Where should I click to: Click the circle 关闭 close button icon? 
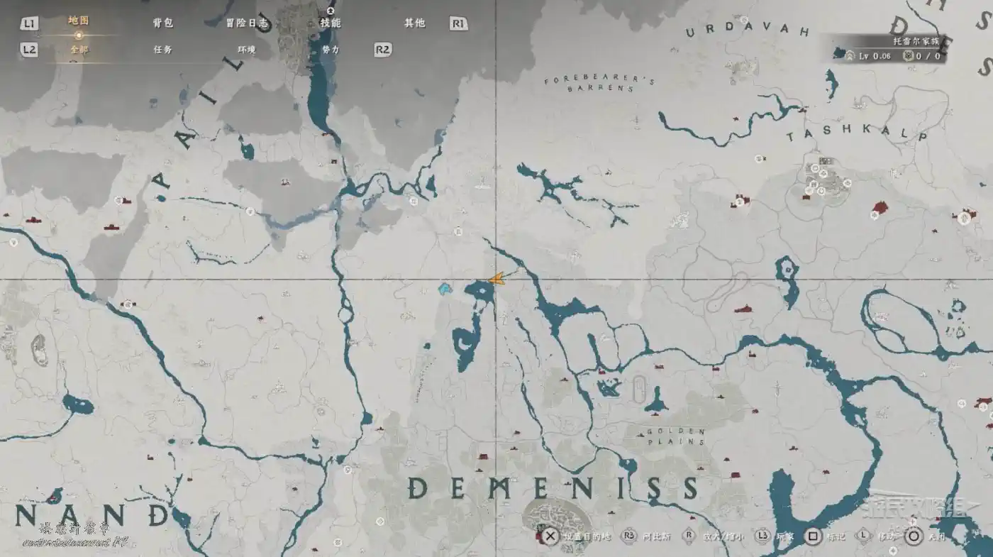(x=914, y=536)
